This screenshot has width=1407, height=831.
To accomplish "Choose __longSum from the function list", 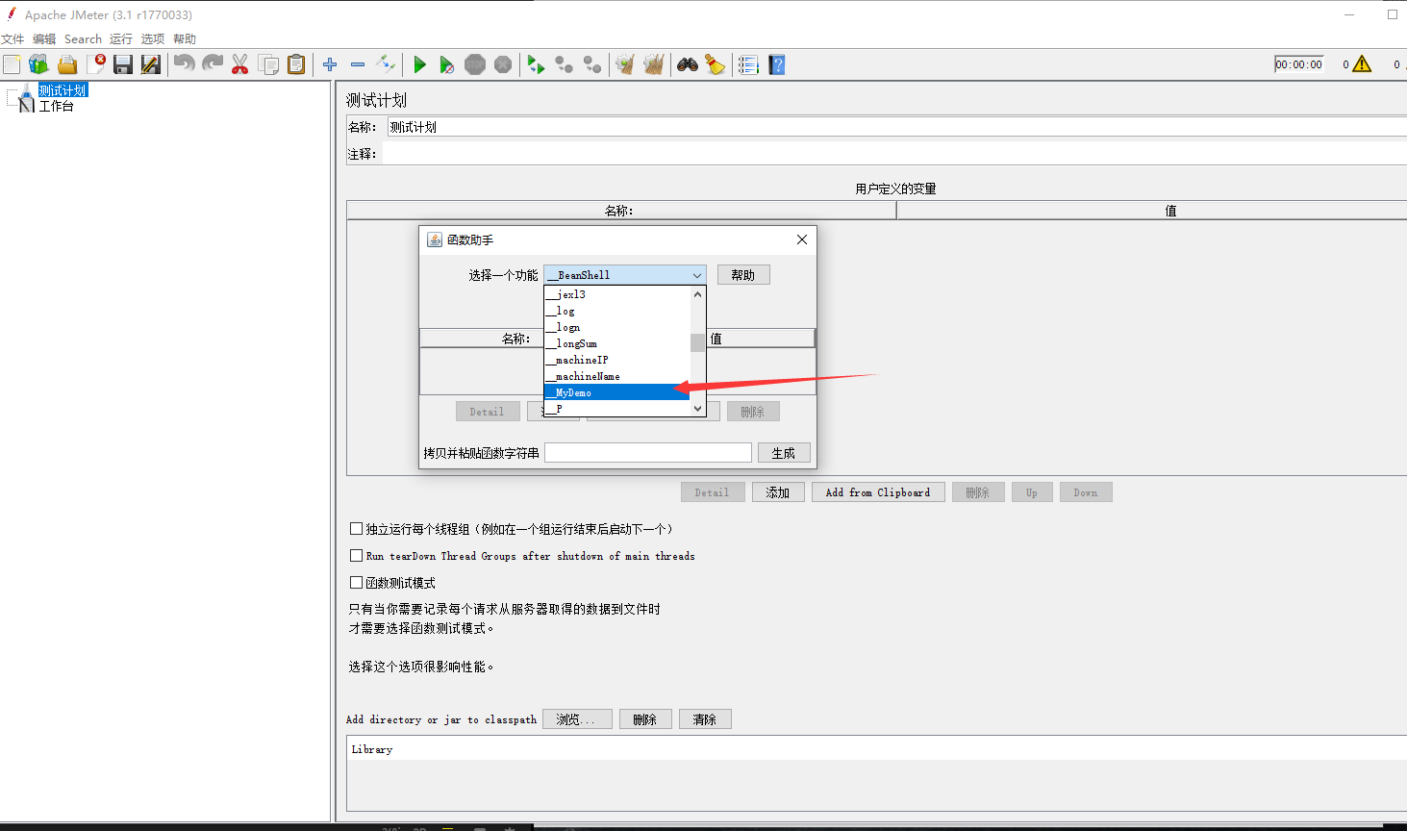I will [616, 343].
